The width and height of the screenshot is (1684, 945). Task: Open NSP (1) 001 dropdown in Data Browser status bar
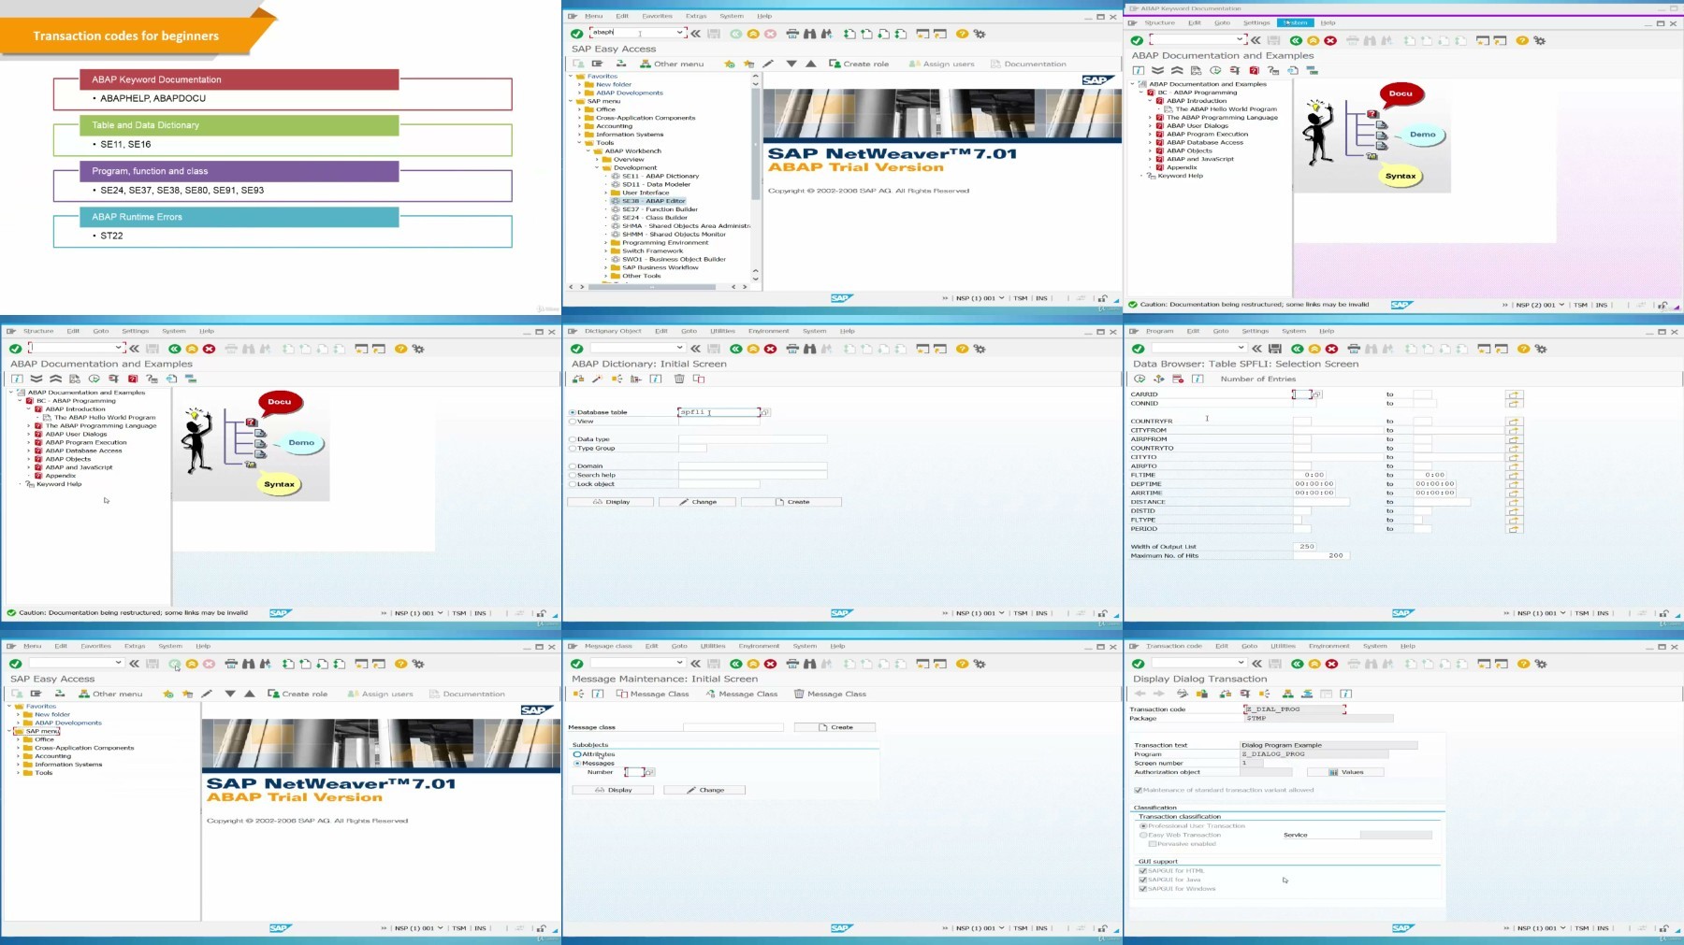[x=1564, y=613]
